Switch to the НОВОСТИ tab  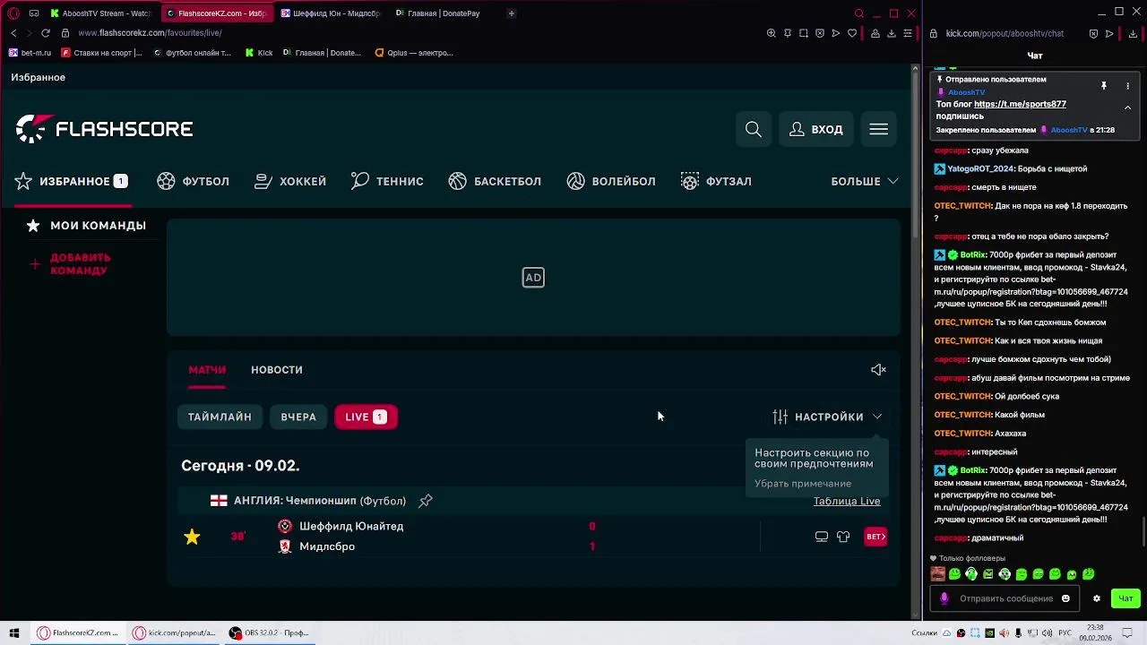coord(277,370)
